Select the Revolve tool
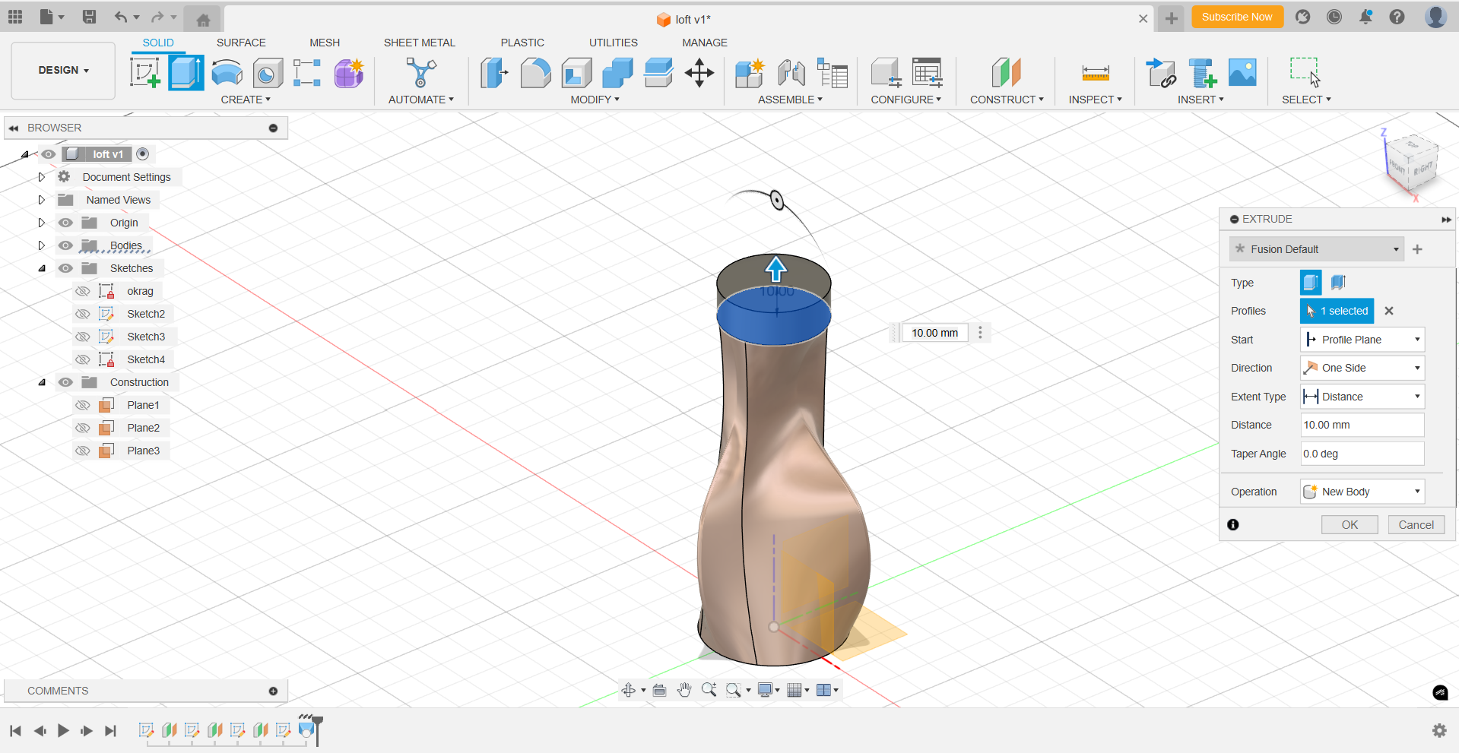 [227, 73]
